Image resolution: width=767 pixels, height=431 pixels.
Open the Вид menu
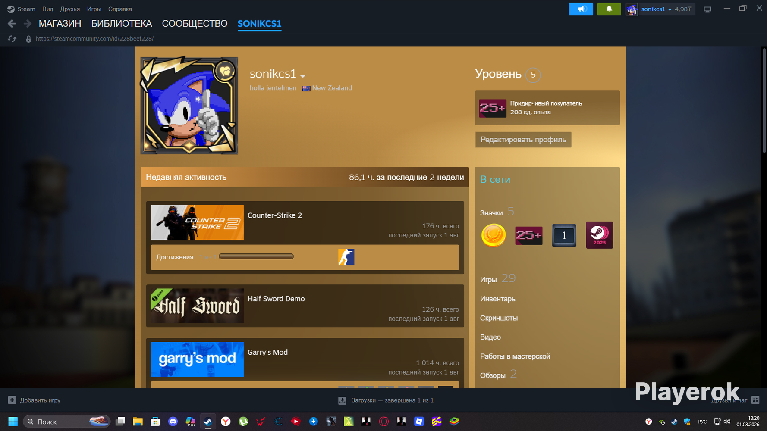click(x=48, y=9)
